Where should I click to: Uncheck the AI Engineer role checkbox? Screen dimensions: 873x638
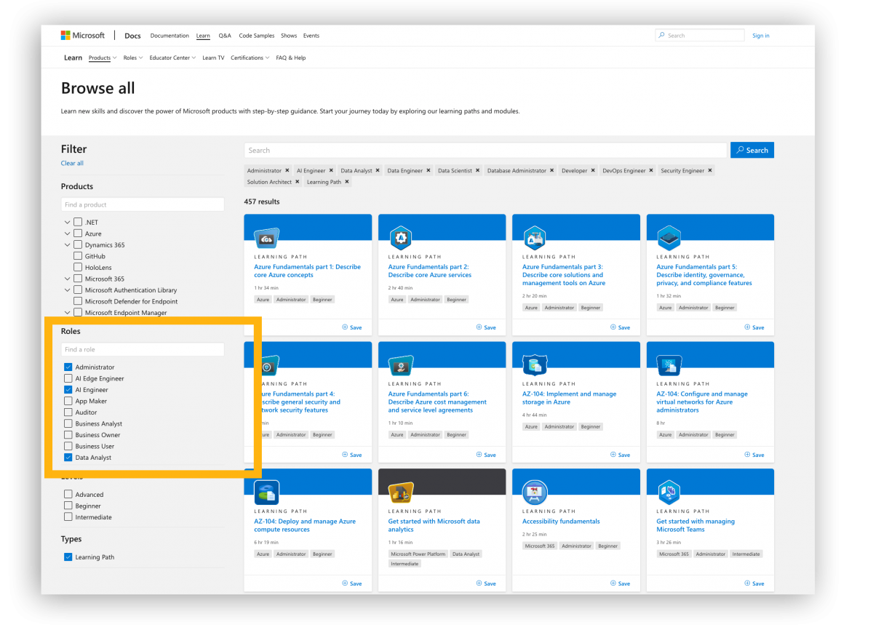[x=68, y=390]
